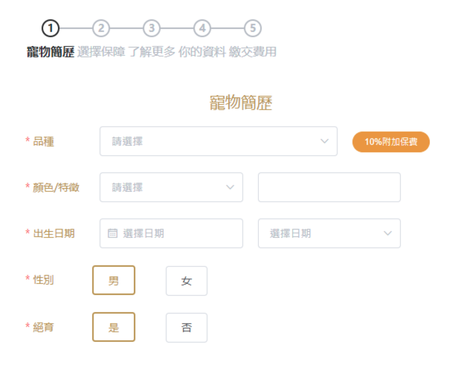Expand second 選擇日期 dropdown chevron
Image resolution: width=461 pixels, height=376 pixels.
coord(388,233)
